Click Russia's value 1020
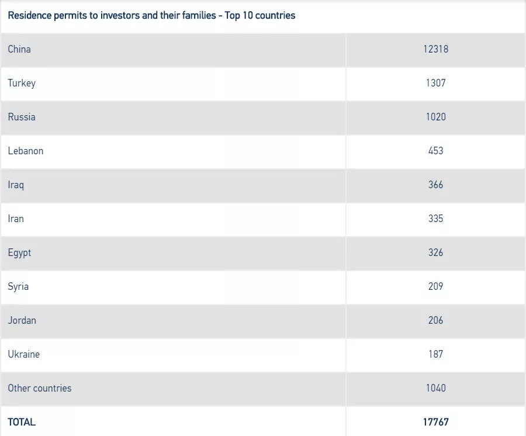526x436 pixels. [435, 117]
